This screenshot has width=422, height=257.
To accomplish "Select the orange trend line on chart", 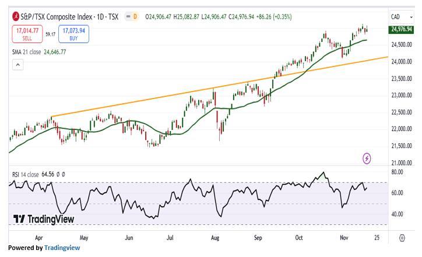I will (146, 100).
